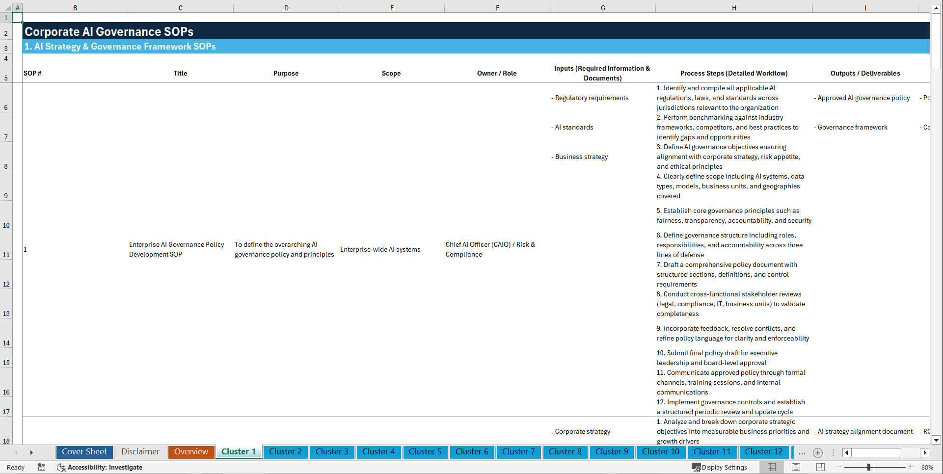Image resolution: width=943 pixels, height=474 pixels.
Task: Switch to Normal view in status bar
Action: pos(771,467)
